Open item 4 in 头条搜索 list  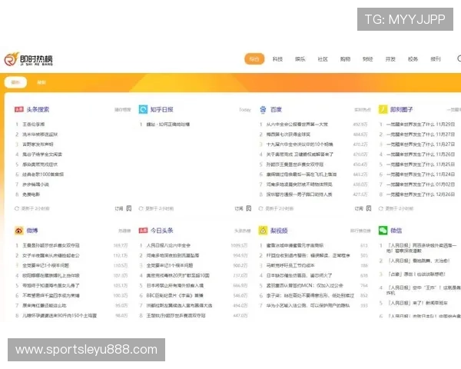click(42, 155)
